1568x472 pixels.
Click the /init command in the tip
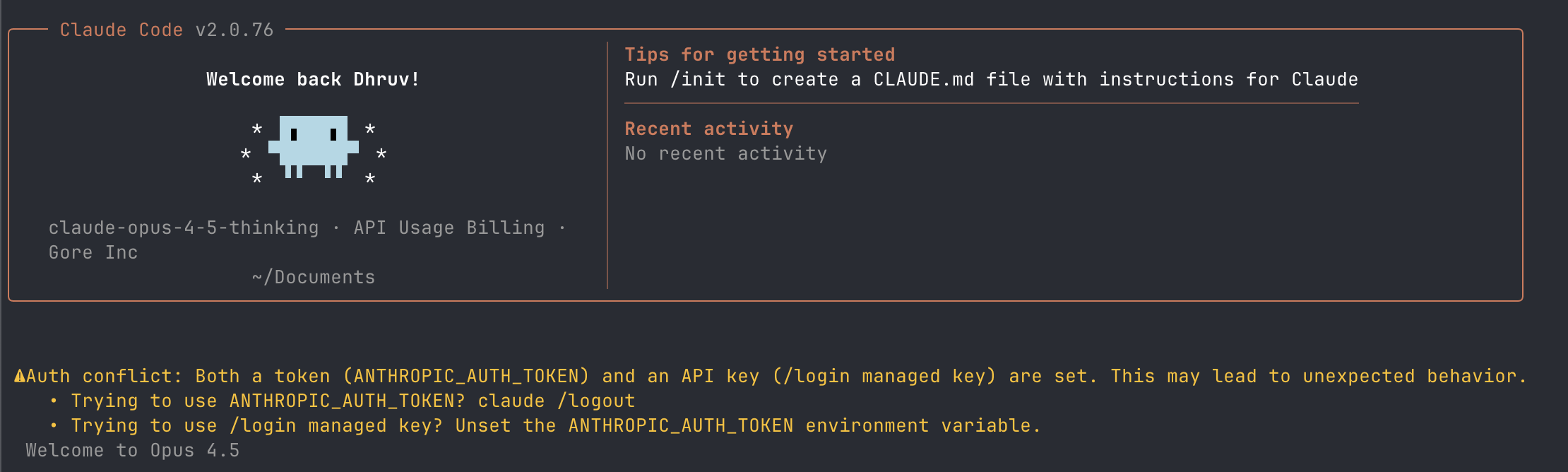coord(697,79)
